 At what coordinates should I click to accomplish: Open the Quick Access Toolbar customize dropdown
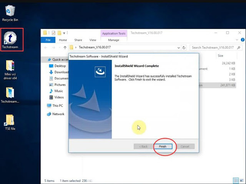point(64,33)
